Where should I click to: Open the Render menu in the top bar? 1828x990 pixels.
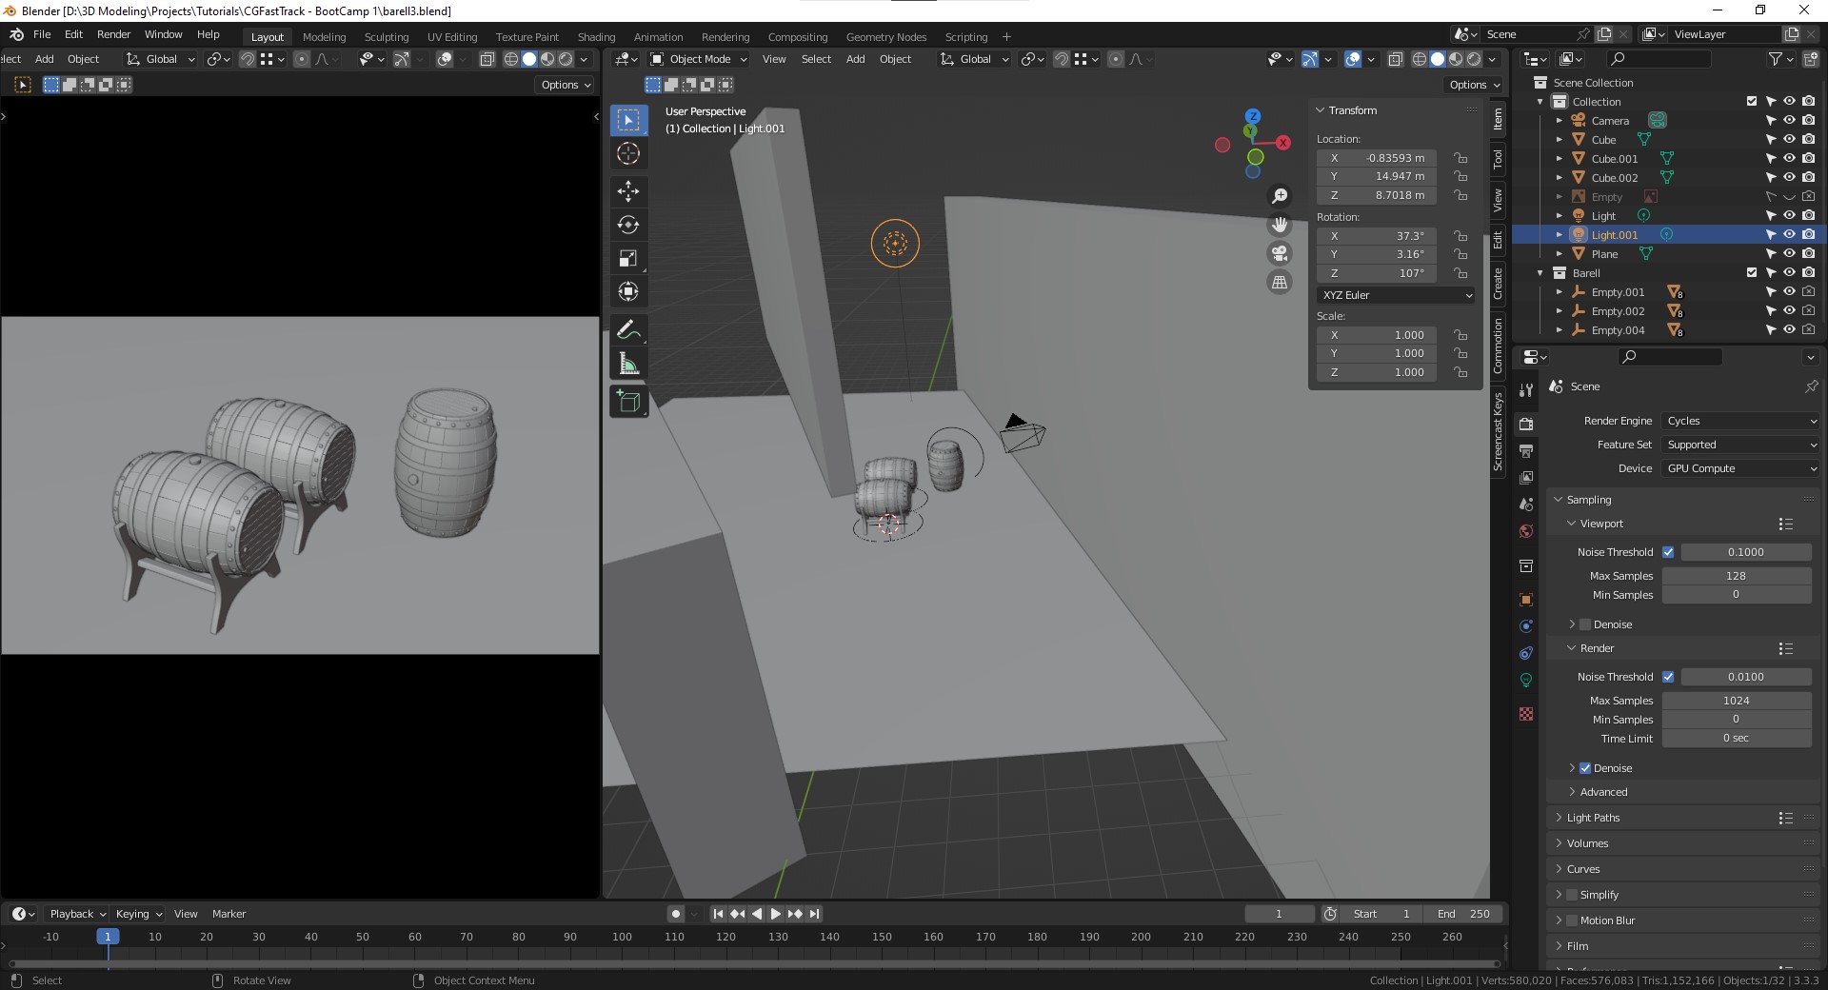113,34
